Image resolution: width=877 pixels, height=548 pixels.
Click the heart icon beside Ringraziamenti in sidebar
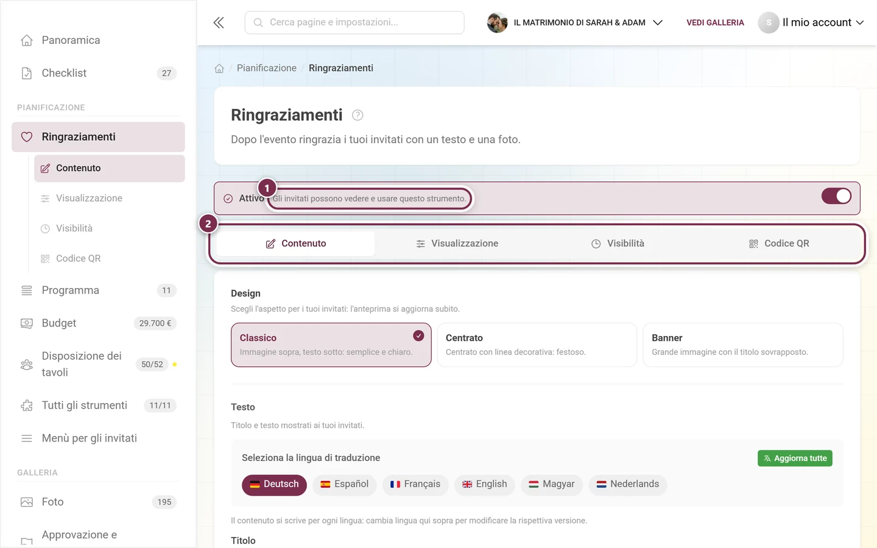pos(27,137)
